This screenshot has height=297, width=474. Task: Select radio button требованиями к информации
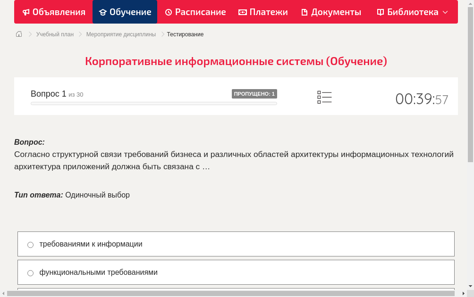click(x=31, y=245)
